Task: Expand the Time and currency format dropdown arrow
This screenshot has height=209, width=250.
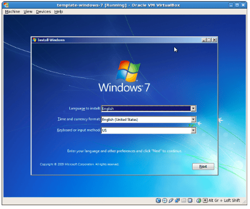Action: pyautogui.click(x=193, y=119)
